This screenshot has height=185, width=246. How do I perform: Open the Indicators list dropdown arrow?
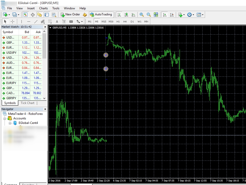[184, 15]
